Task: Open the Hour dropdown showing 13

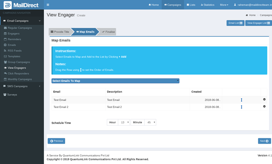Action: point(124,122)
